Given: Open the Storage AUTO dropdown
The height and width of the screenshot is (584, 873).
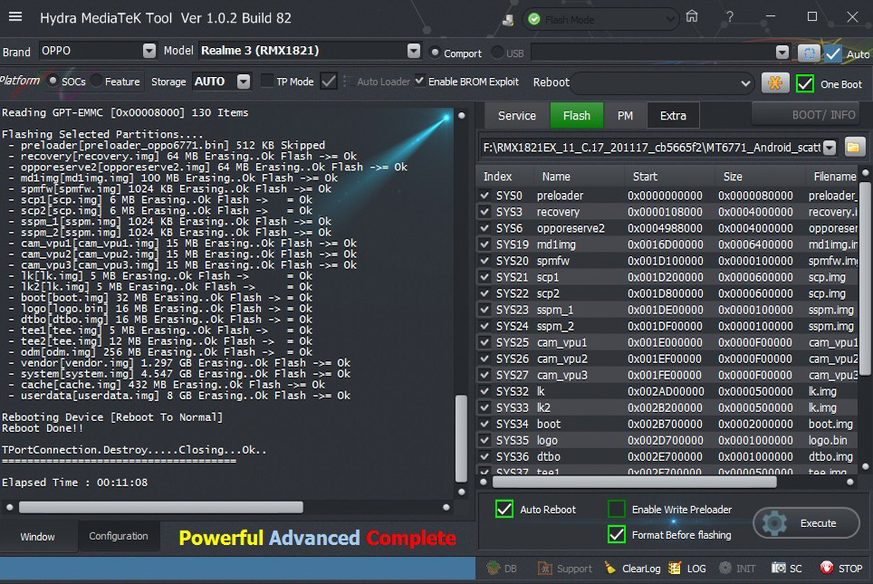Looking at the screenshot, I should click(244, 81).
